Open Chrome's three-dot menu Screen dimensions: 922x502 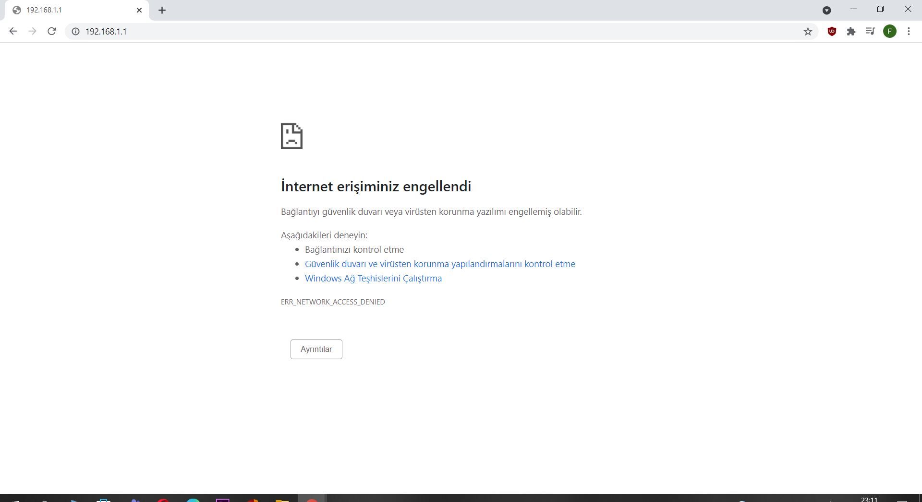click(909, 31)
